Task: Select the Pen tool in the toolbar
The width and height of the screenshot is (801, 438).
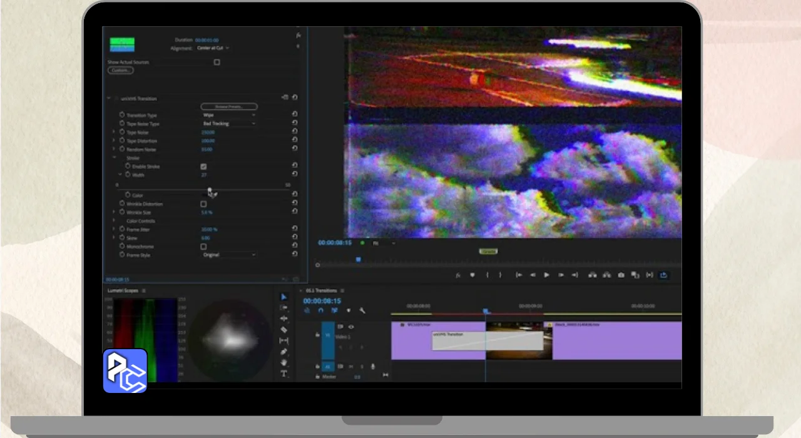Action: coord(283,352)
